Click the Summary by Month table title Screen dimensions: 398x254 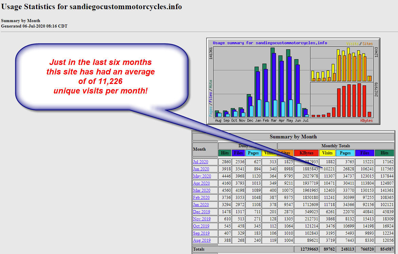293,137
